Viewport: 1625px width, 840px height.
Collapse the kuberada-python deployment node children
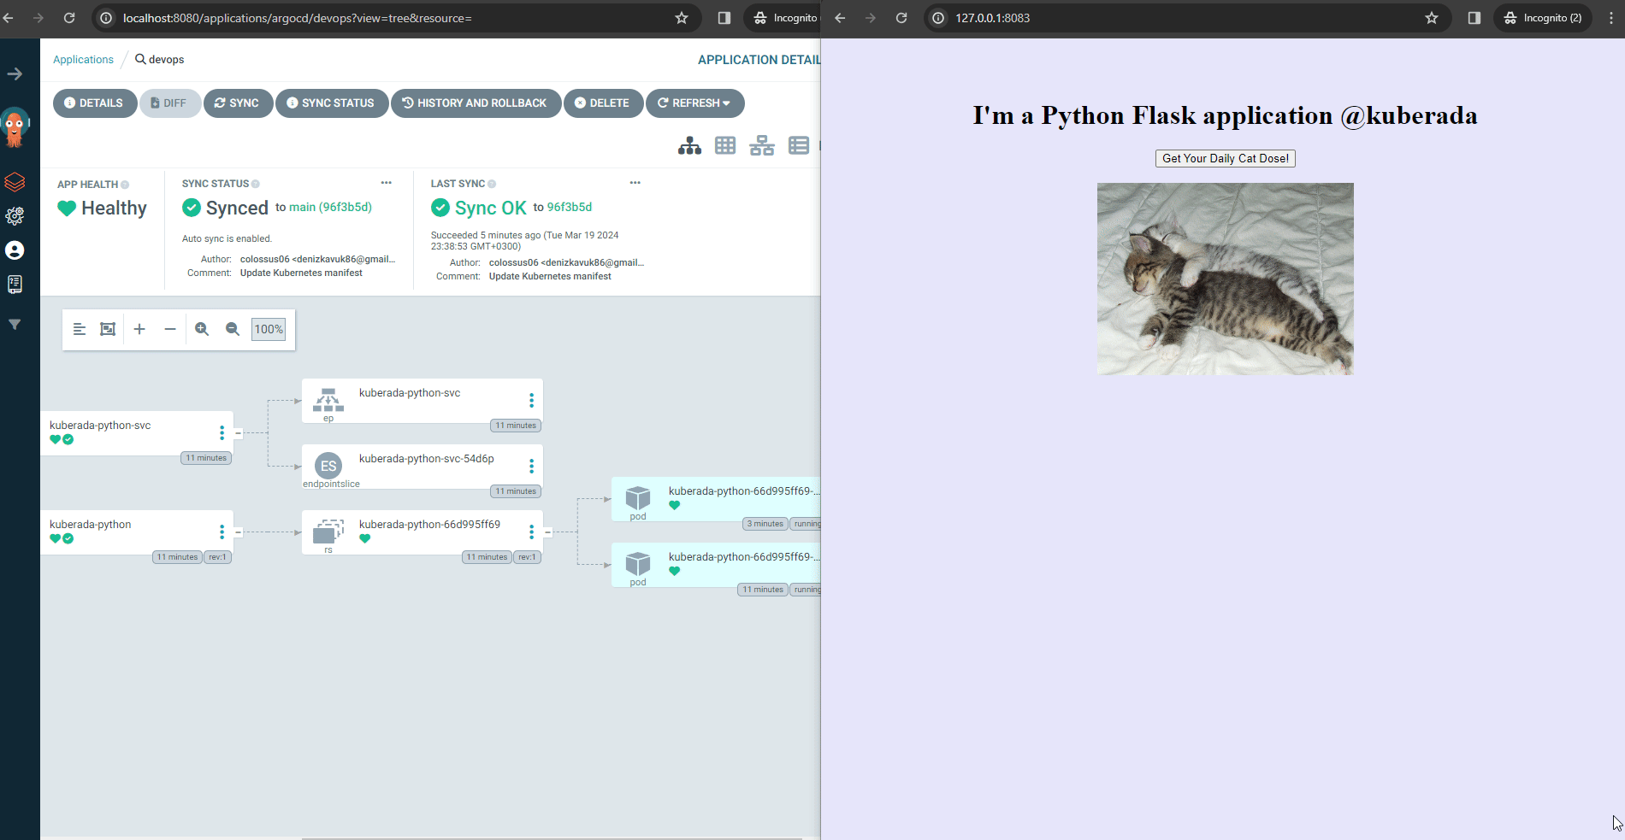239,532
